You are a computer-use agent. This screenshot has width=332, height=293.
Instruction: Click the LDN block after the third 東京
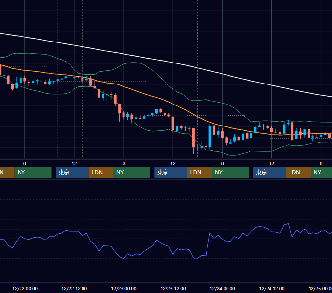pyautogui.click(x=298, y=172)
